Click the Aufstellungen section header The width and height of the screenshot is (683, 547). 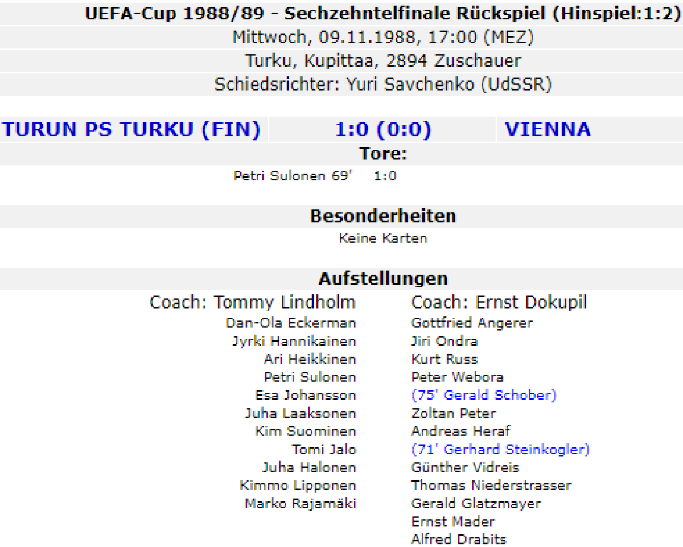point(383,279)
